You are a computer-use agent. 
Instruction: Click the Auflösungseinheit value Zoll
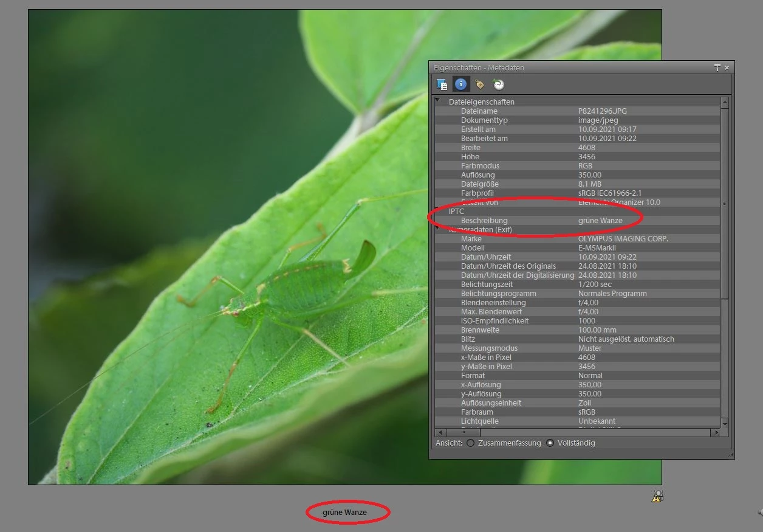(x=584, y=402)
